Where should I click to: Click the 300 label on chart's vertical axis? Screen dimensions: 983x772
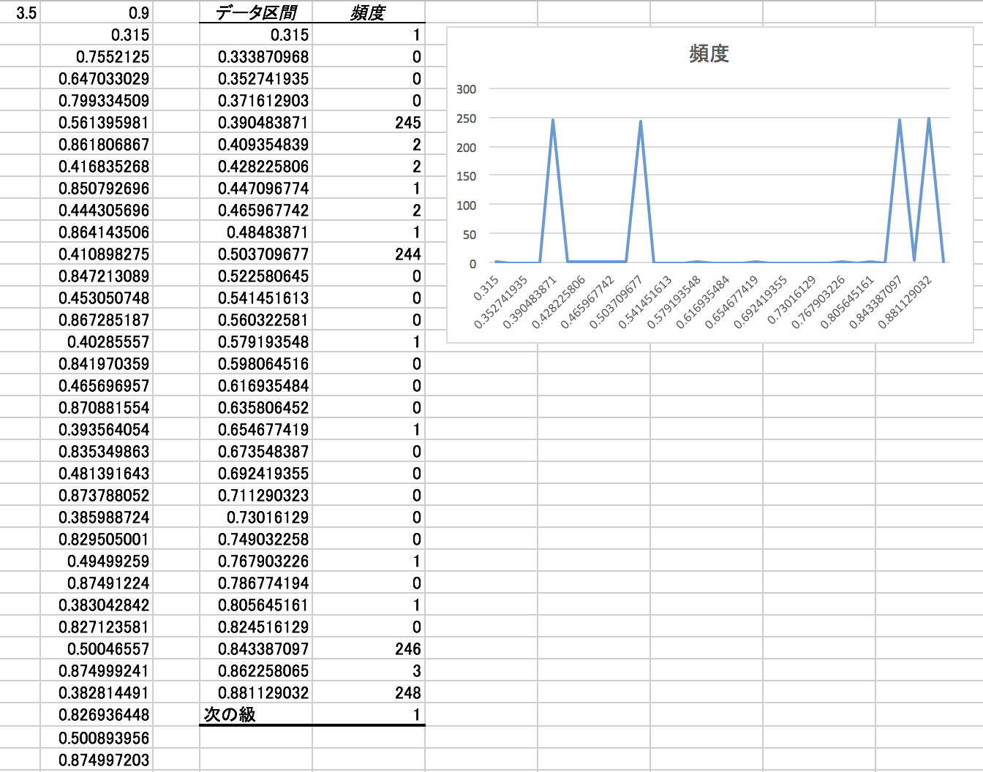click(x=466, y=89)
